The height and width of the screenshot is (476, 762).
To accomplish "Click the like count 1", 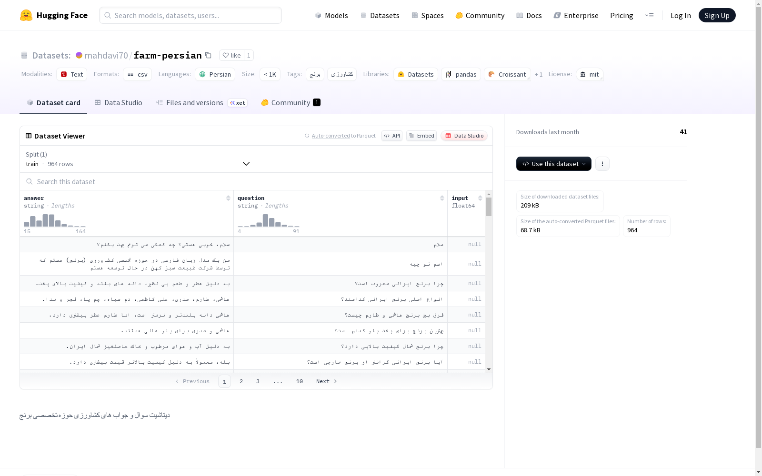I will 249,55.
